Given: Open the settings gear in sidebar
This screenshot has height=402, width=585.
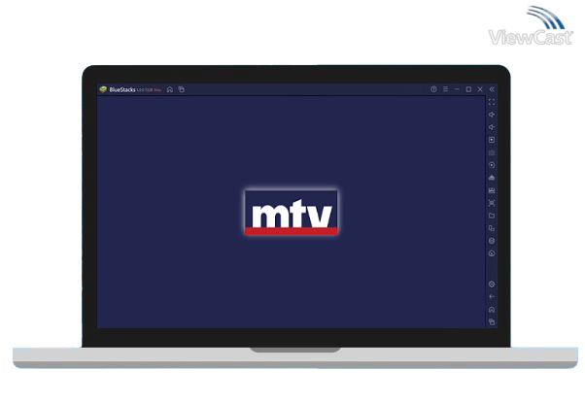Looking at the screenshot, I should (x=492, y=285).
